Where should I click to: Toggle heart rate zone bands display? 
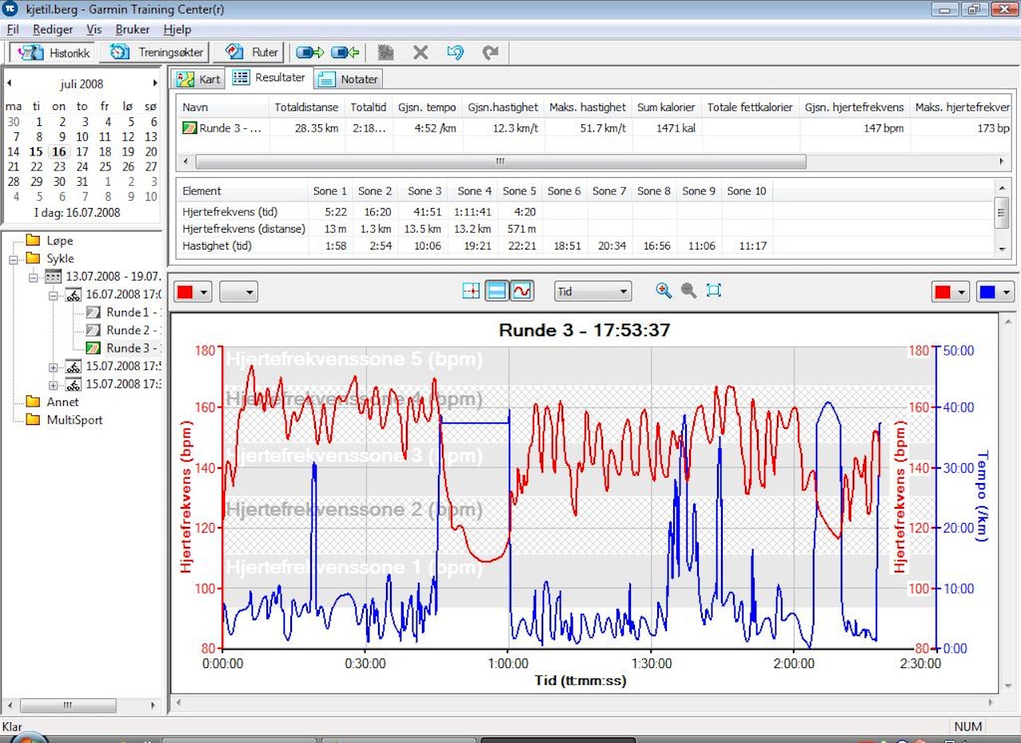click(x=497, y=292)
